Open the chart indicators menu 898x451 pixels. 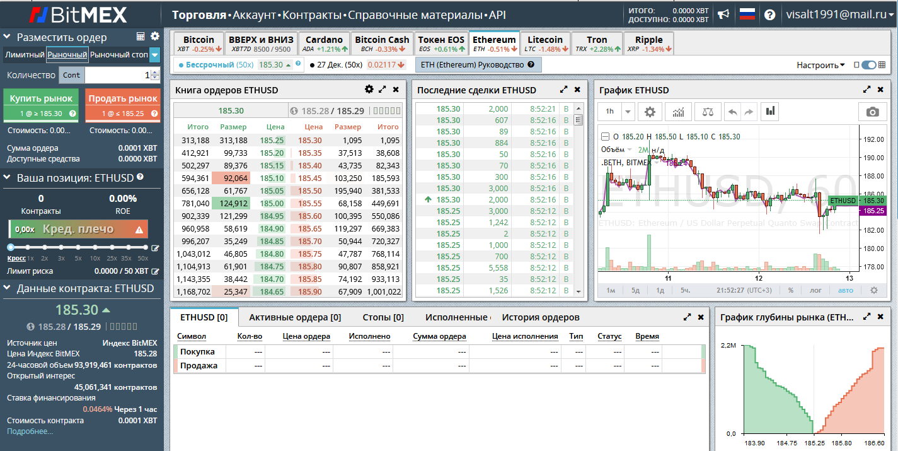pos(679,112)
